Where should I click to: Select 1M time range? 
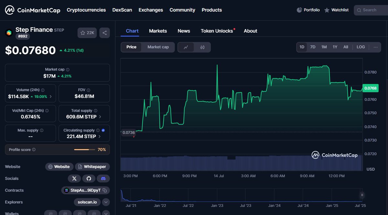point(324,47)
